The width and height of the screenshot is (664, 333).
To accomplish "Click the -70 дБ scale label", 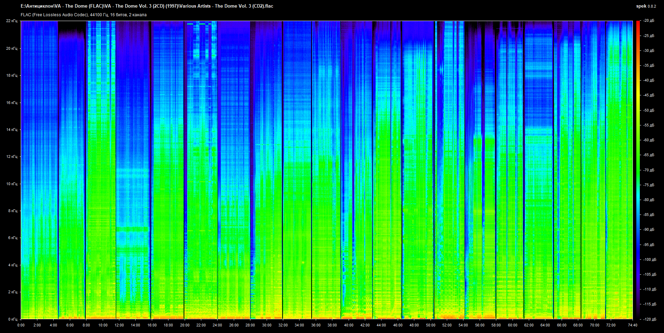I will coord(649,170).
